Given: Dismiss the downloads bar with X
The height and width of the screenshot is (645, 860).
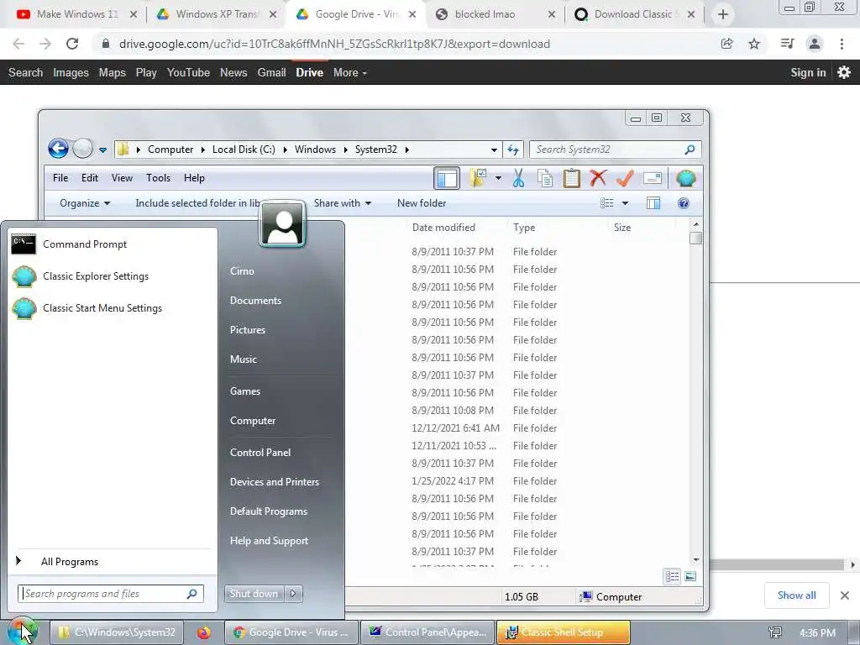Looking at the screenshot, I should [x=845, y=595].
